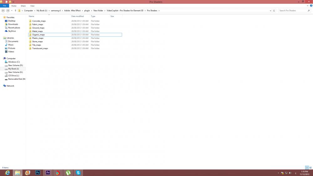This screenshot has height=176, width=313.
Task: Open the Share ribbon tab
Action: pos(23,6)
